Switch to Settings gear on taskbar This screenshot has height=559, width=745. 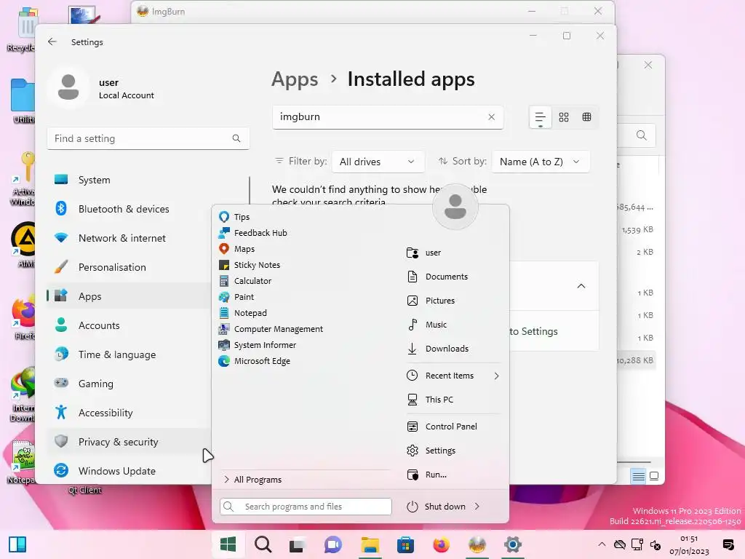(x=513, y=544)
